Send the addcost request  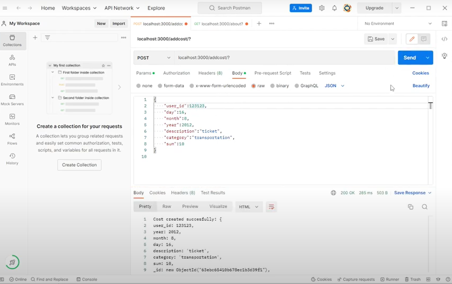click(x=409, y=57)
